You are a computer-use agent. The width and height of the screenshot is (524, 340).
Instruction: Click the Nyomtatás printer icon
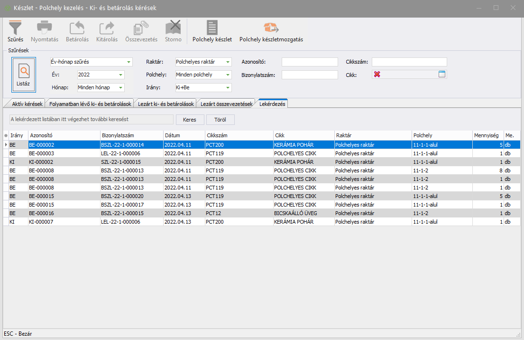pos(45,28)
